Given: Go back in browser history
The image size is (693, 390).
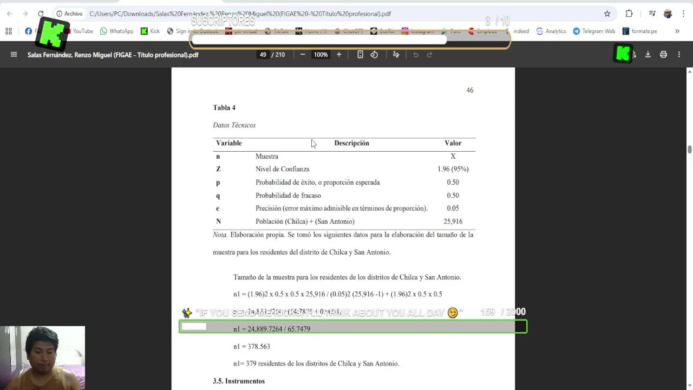Looking at the screenshot, I should pos(10,14).
